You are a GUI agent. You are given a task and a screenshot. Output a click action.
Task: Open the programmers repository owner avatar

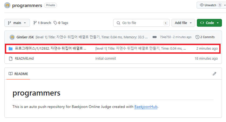point(7,5)
